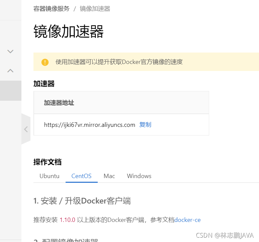Click the 1. 安装 / 升级Docker客户端 heading

[x=82, y=201]
